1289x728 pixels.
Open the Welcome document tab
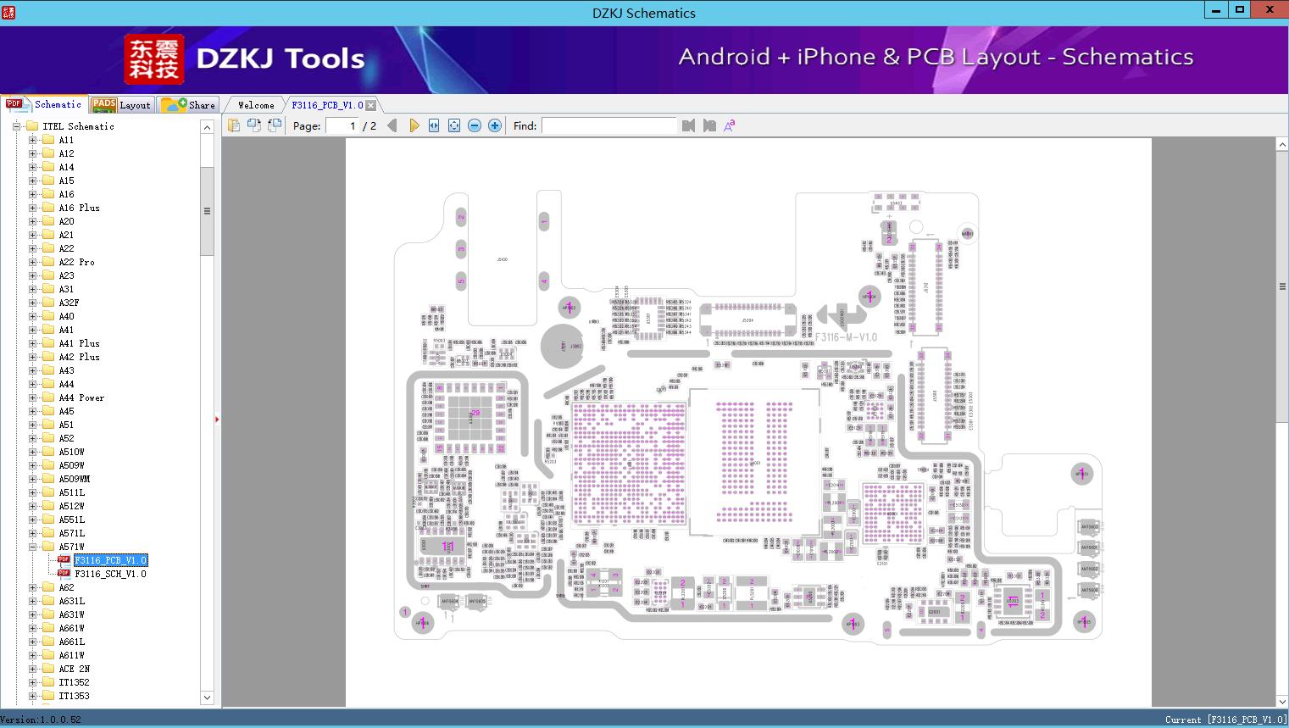coord(255,105)
